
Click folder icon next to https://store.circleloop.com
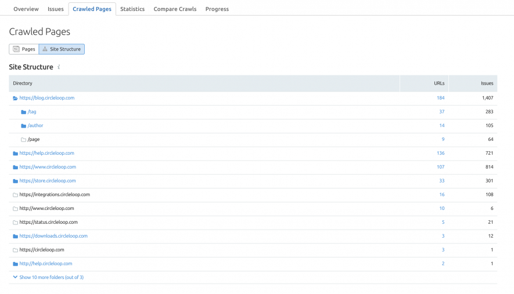click(x=15, y=181)
